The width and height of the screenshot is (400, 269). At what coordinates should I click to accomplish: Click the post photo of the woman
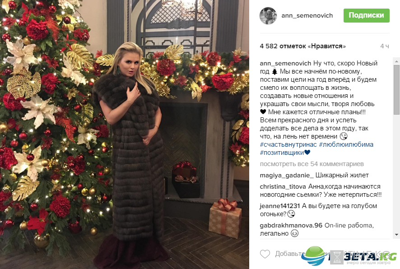tap(125, 134)
